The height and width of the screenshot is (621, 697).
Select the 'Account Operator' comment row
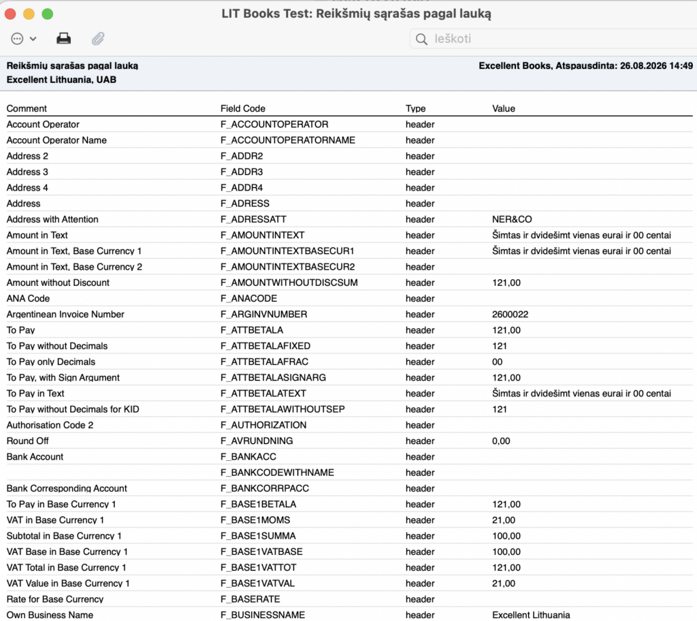pyautogui.click(x=43, y=125)
